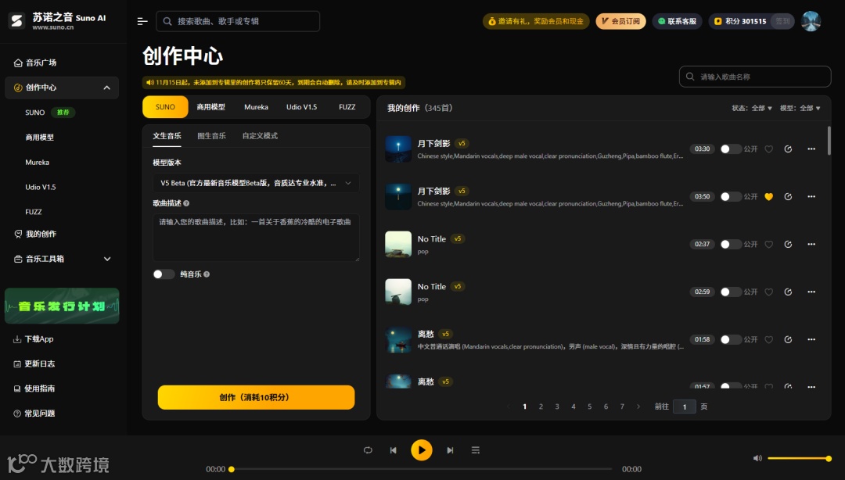Collapse sidebar with hamburger menu icon
This screenshot has width=845, height=480.
(x=142, y=21)
